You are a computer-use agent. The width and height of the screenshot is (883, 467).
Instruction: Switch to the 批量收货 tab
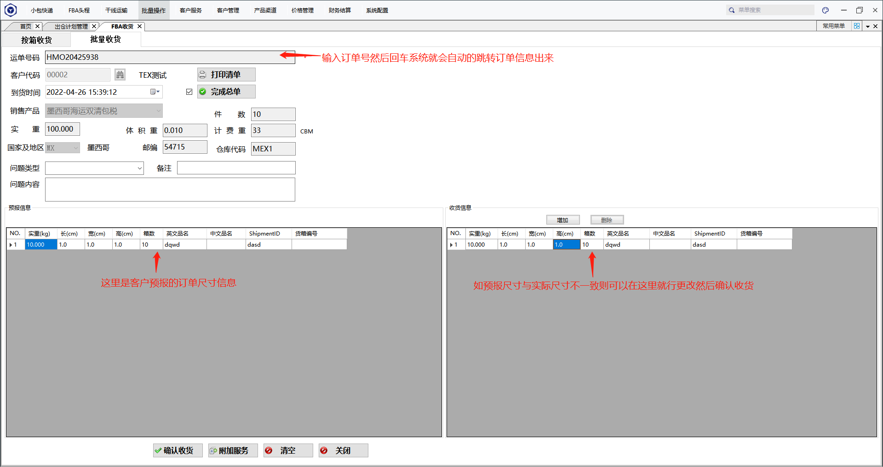point(106,40)
